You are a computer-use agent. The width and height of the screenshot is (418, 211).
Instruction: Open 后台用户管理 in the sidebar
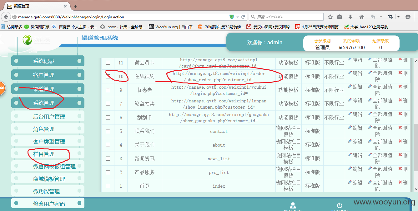(48, 117)
